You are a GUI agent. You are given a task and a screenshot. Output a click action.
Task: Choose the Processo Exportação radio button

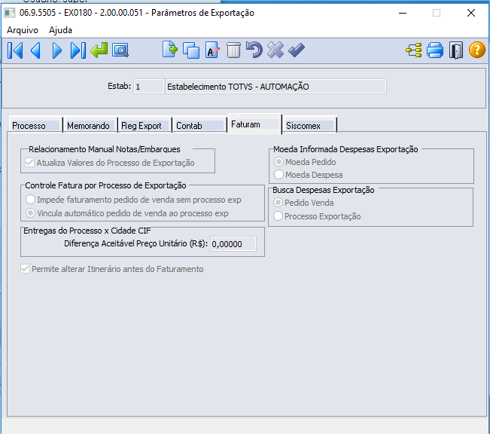317,216
